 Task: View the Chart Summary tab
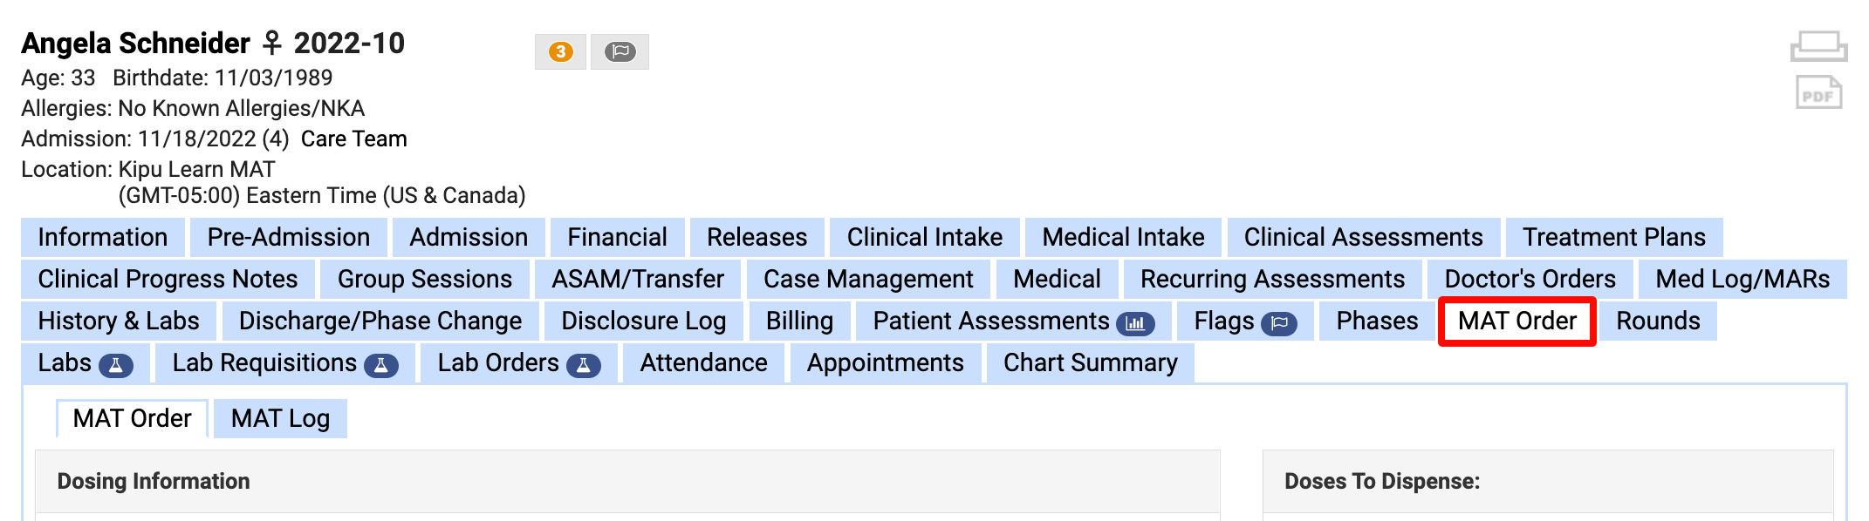tap(1090, 363)
